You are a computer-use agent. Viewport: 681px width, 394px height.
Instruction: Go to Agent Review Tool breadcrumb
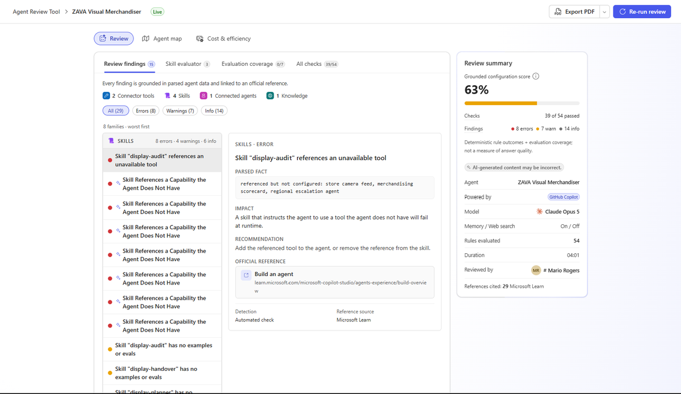(36, 11)
